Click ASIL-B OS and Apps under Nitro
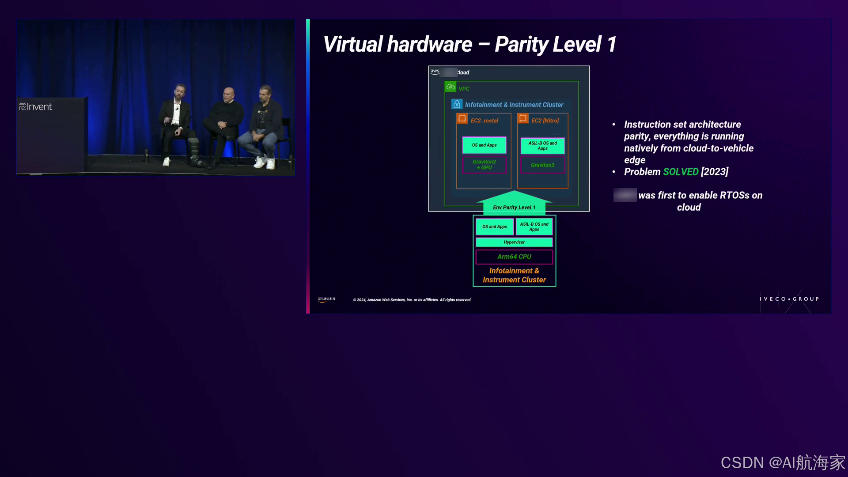The height and width of the screenshot is (477, 848). (542, 146)
